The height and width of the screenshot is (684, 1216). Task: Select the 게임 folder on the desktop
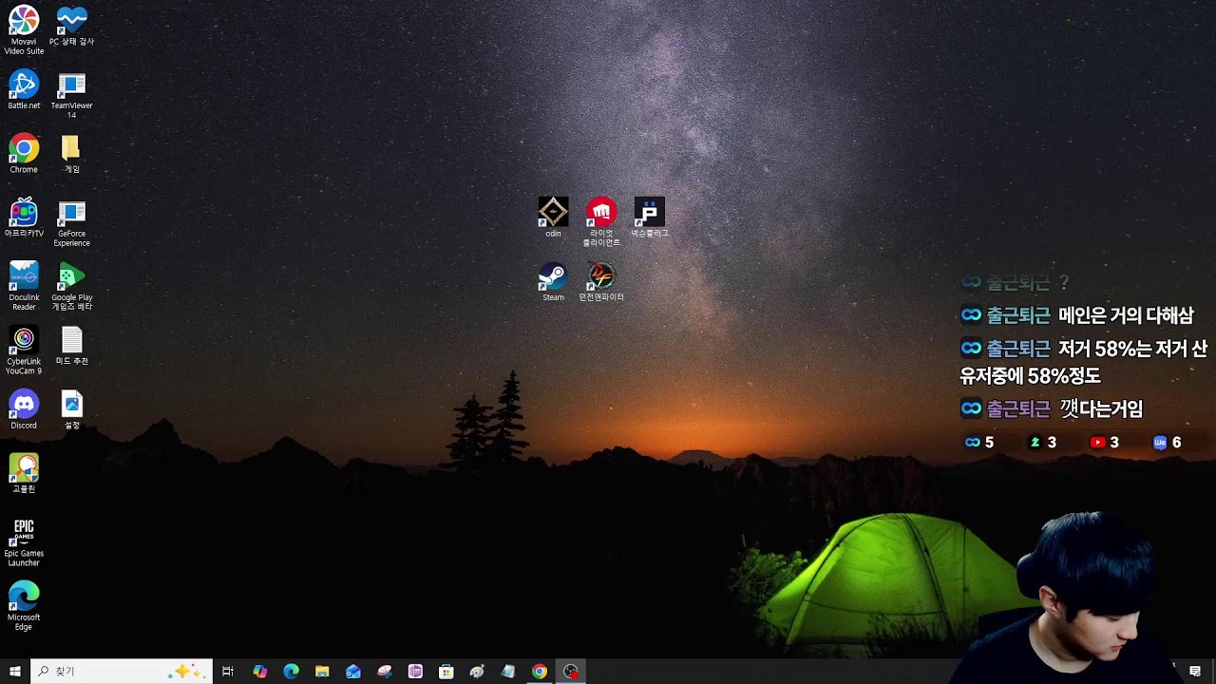(71, 154)
